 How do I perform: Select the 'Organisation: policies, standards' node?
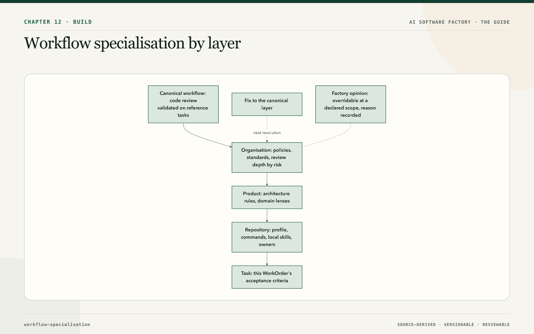(x=267, y=158)
